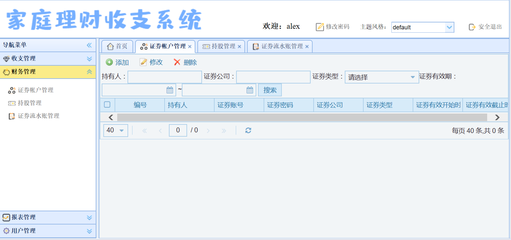Viewport: 511px width, 240px height.
Task: Click the table's horizontal scrollbar thumb
Action: (x=302, y=117)
